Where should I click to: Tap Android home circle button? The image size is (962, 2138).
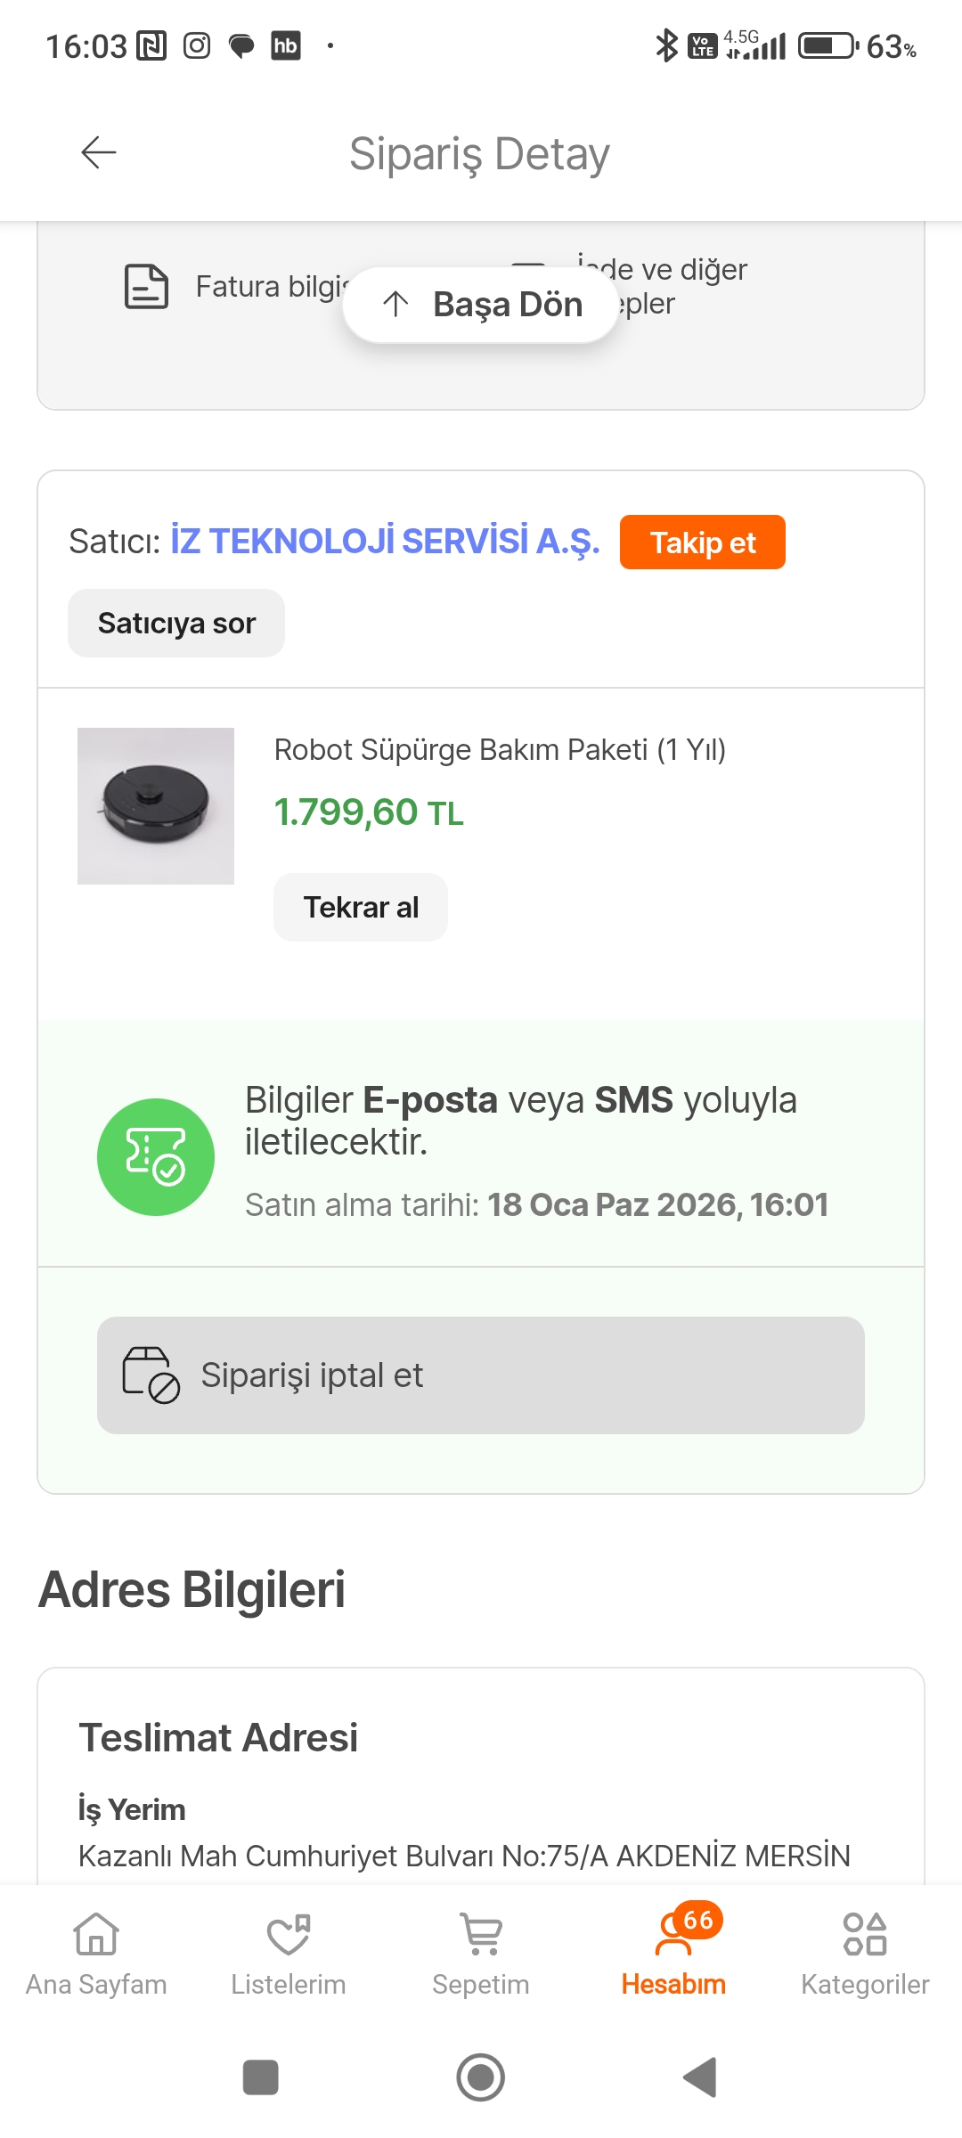[x=481, y=2077]
